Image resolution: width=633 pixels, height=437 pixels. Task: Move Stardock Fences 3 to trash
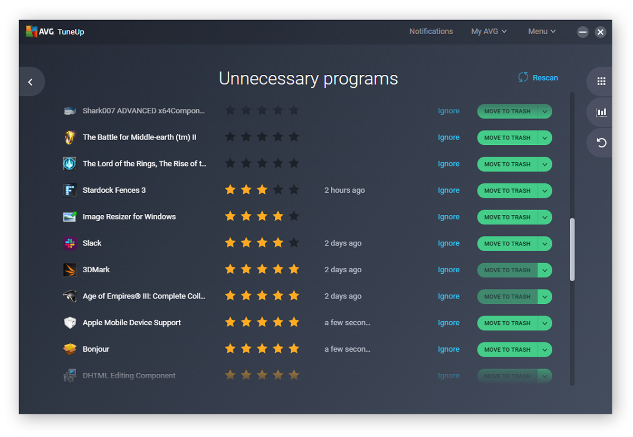click(x=507, y=191)
